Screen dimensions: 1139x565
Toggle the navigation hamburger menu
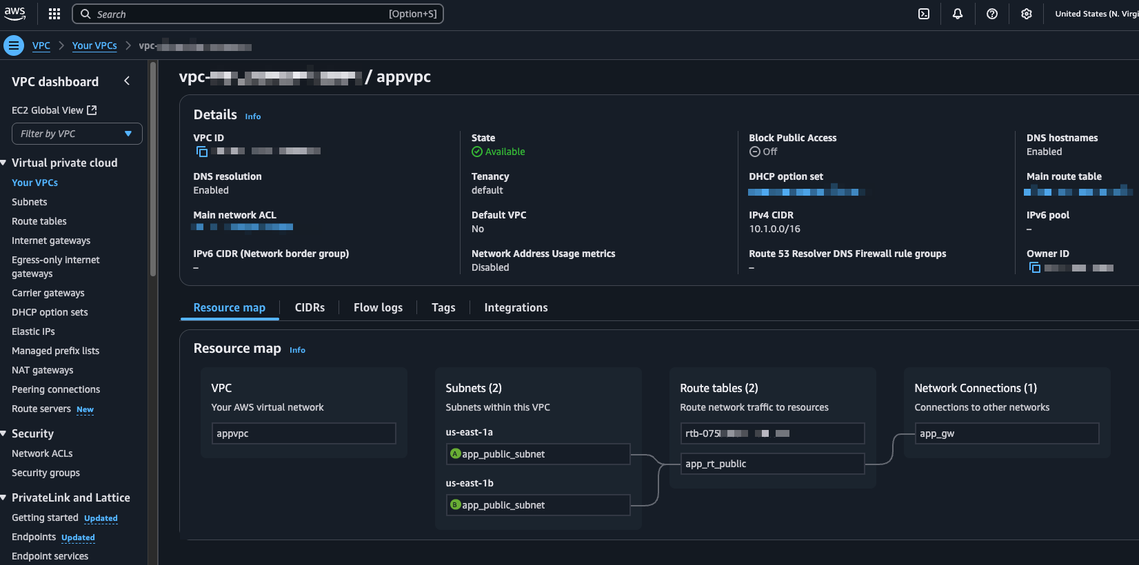(14, 45)
